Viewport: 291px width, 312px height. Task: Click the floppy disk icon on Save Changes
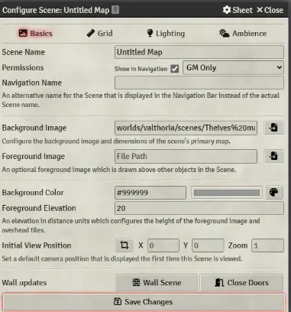[118, 301]
